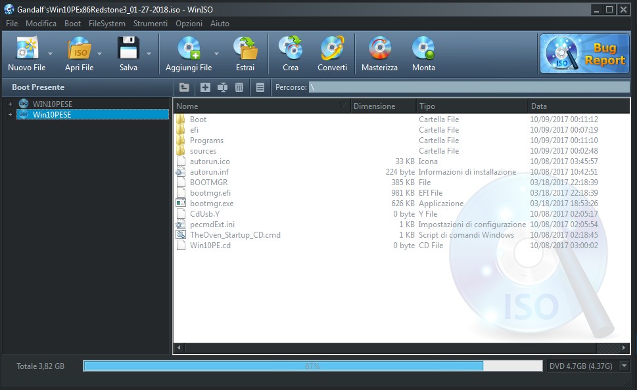Open the Bug Report banner

[x=584, y=54]
